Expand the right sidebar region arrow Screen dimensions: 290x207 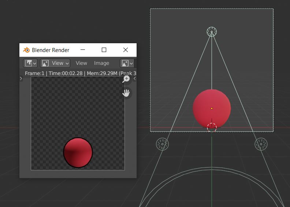click(134, 78)
